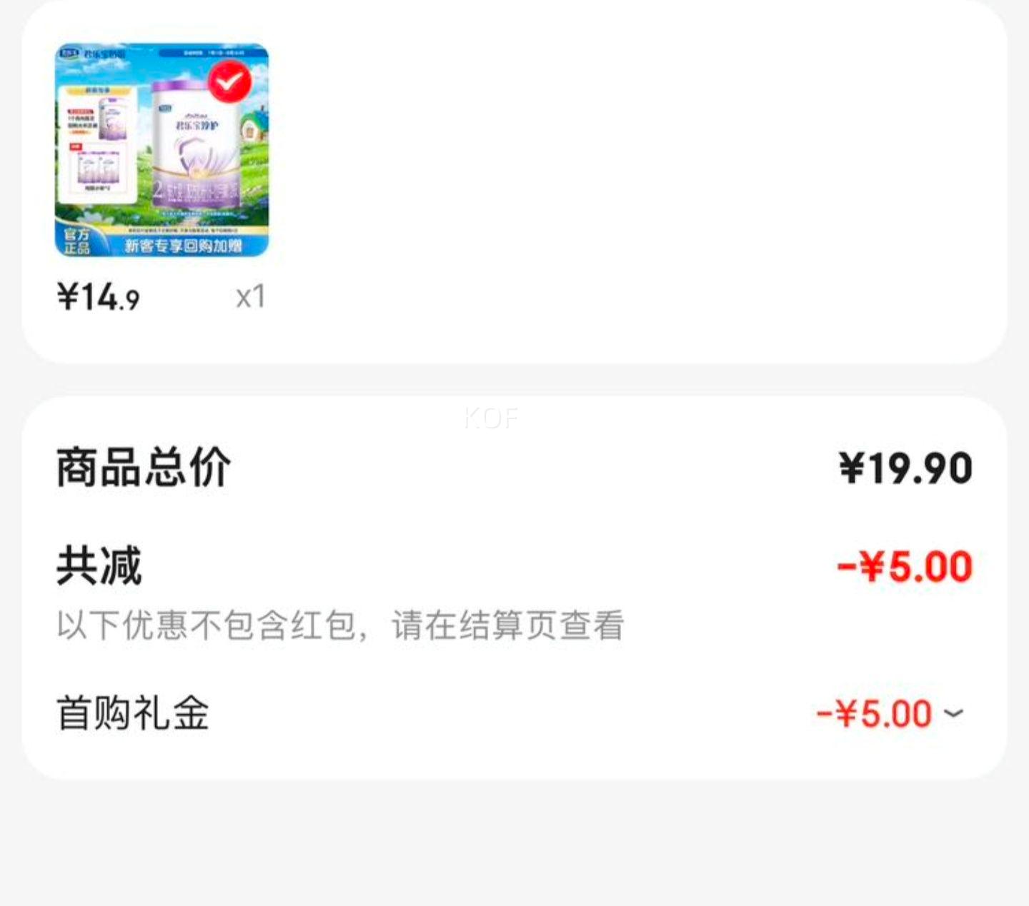Tap the ¥19.90 total price amount
This screenshot has width=1029, height=906.
[906, 468]
